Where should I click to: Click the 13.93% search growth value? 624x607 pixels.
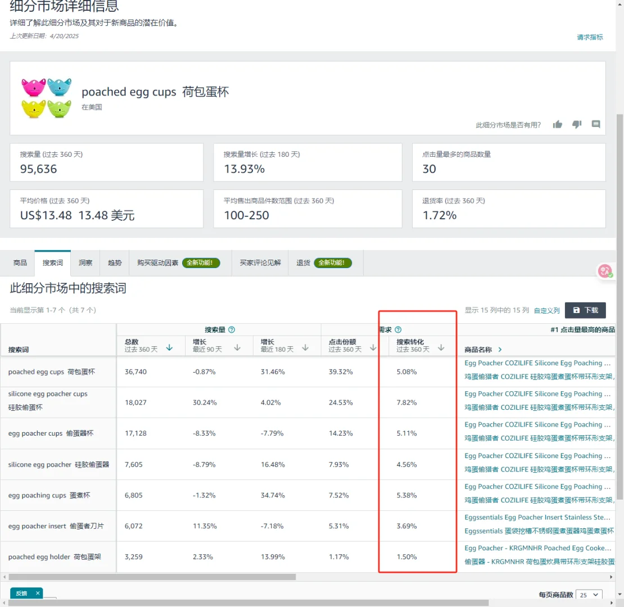point(245,169)
